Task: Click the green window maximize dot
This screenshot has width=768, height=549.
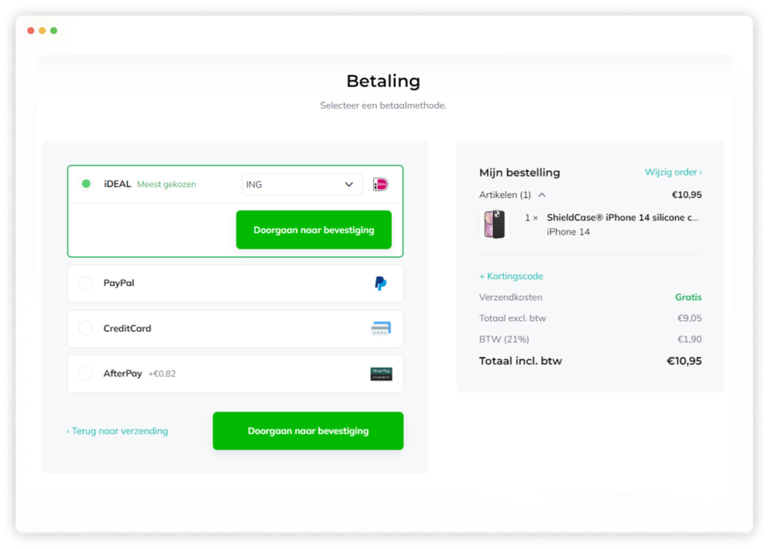Action: pyautogui.click(x=54, y=31)
